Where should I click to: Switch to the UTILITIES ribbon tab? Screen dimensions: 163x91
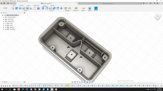pyautogui.click(x=52, y=6)
